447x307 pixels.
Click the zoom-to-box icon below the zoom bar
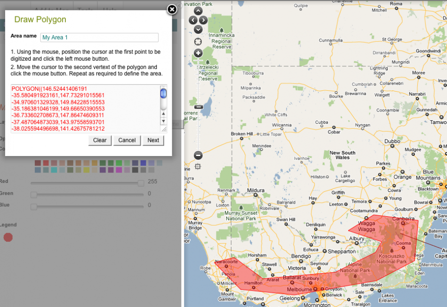(198, 166)
